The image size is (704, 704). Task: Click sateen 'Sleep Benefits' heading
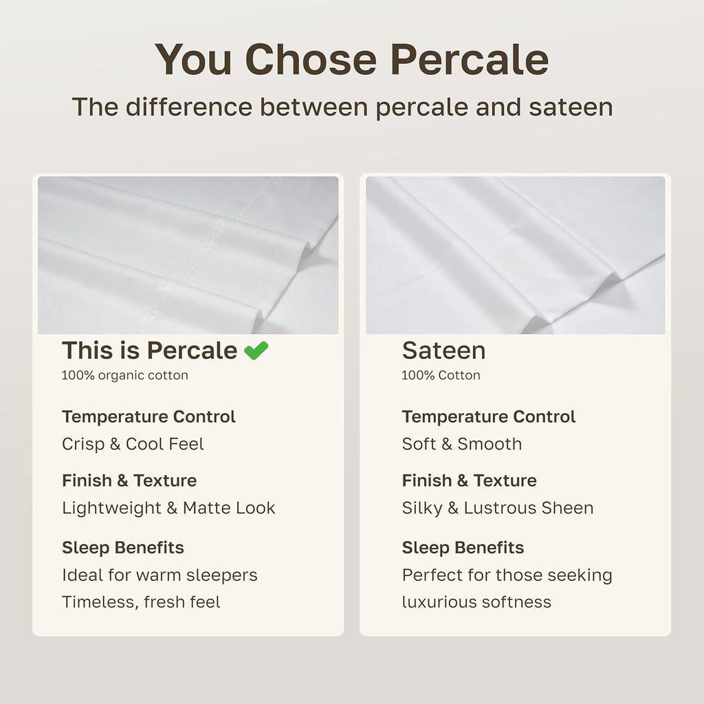pyautogui.click(x=463, y=548)
